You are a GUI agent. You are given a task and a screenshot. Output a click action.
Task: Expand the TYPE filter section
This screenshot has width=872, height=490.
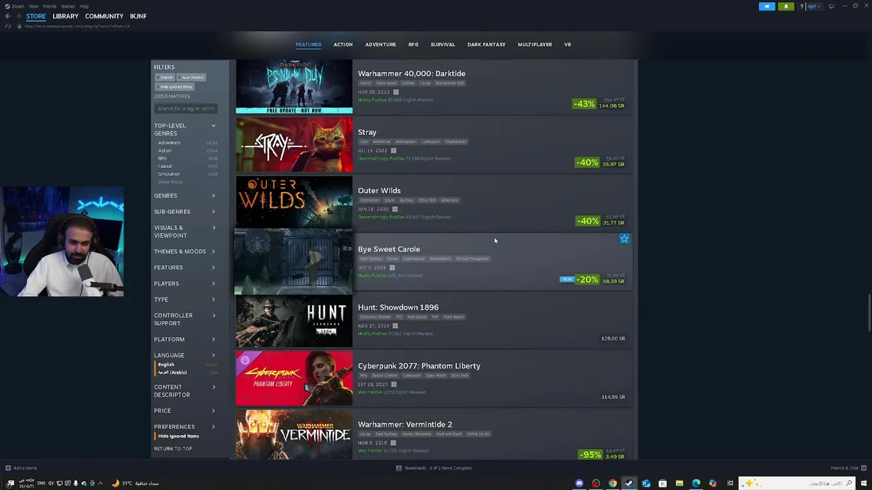[x=185, y=299]
